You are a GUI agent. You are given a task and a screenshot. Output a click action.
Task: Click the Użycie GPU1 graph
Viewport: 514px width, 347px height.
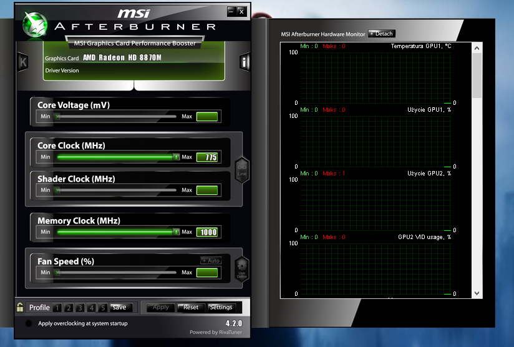pyautogui.click(x=376, y=141)
